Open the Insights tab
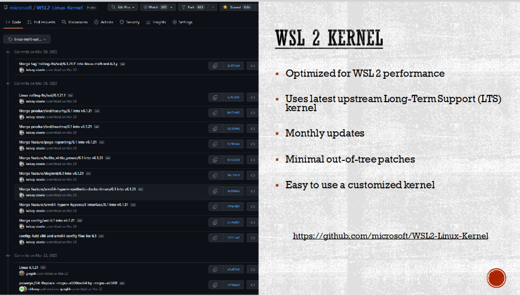Screen dimensions: 520x296 coord(156,22)
